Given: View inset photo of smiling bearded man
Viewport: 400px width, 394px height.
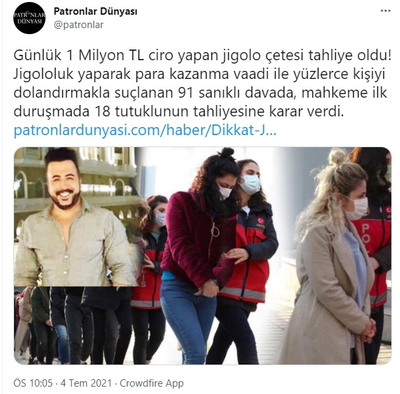Looking at the screenshot, I should coord(76,216).
